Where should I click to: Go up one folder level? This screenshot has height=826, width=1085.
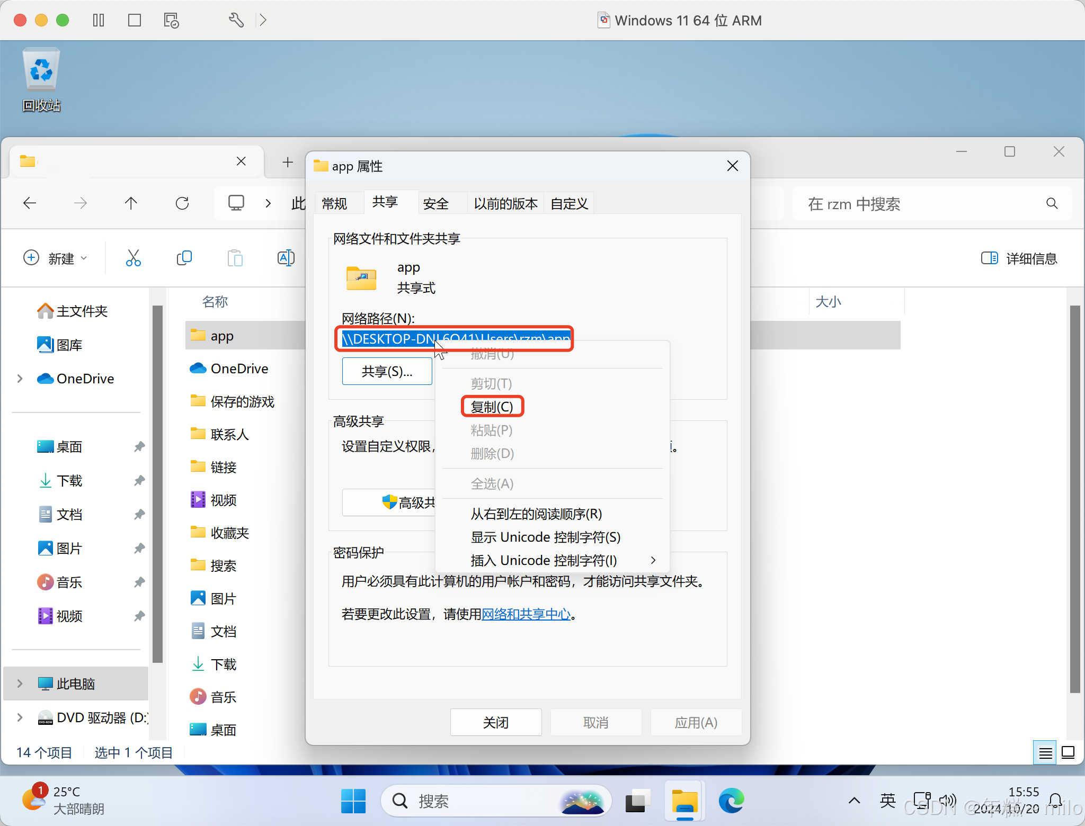[x=131, y=203]
